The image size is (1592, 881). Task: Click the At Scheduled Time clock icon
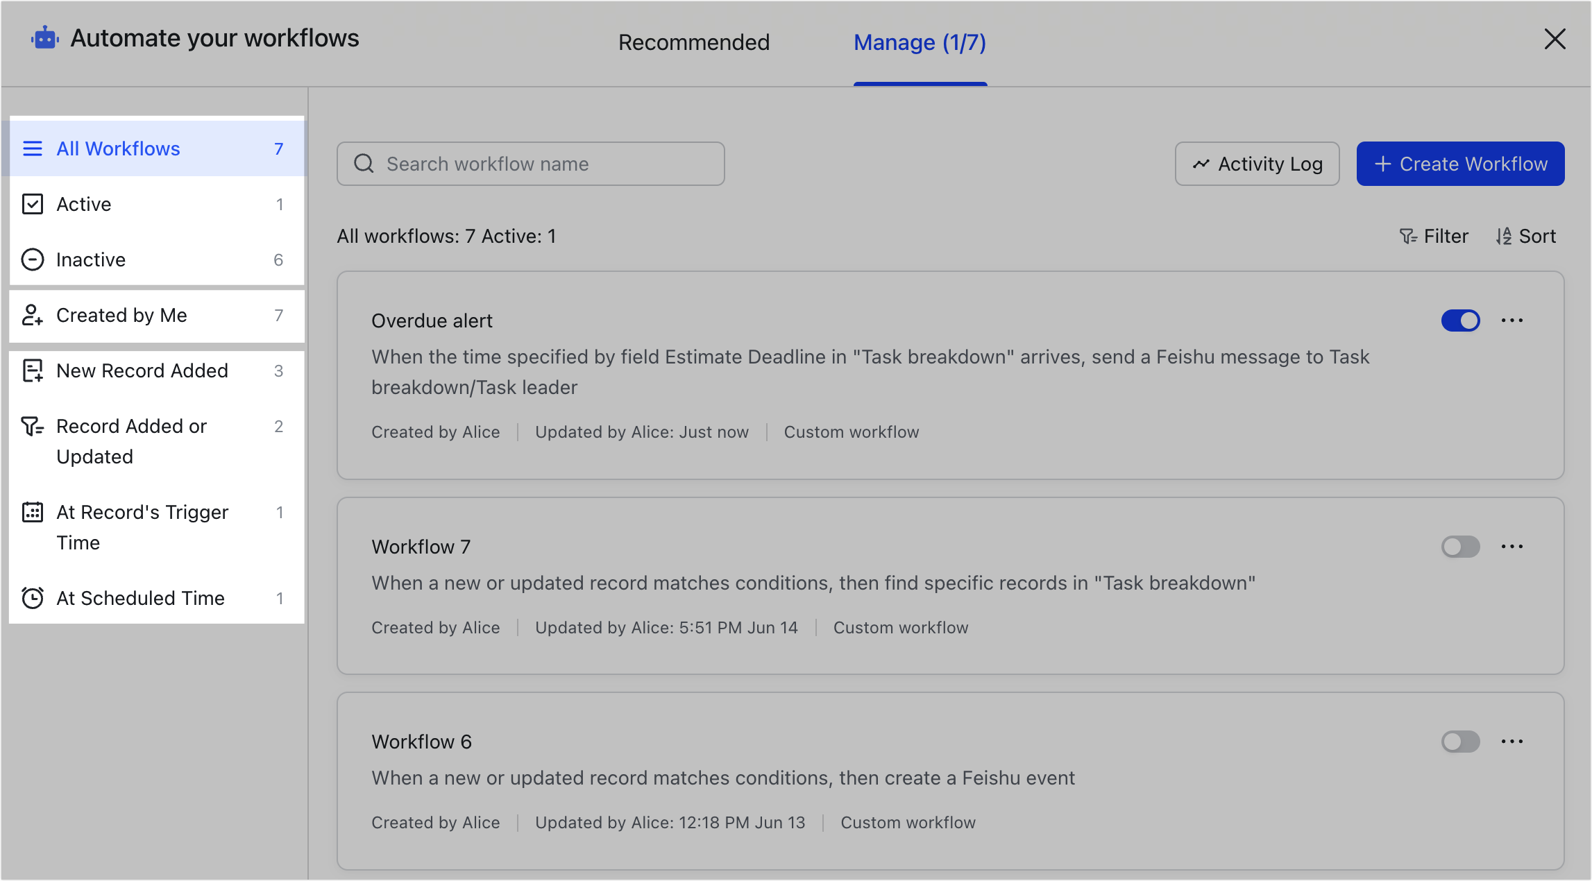click(x=33, y=598)
